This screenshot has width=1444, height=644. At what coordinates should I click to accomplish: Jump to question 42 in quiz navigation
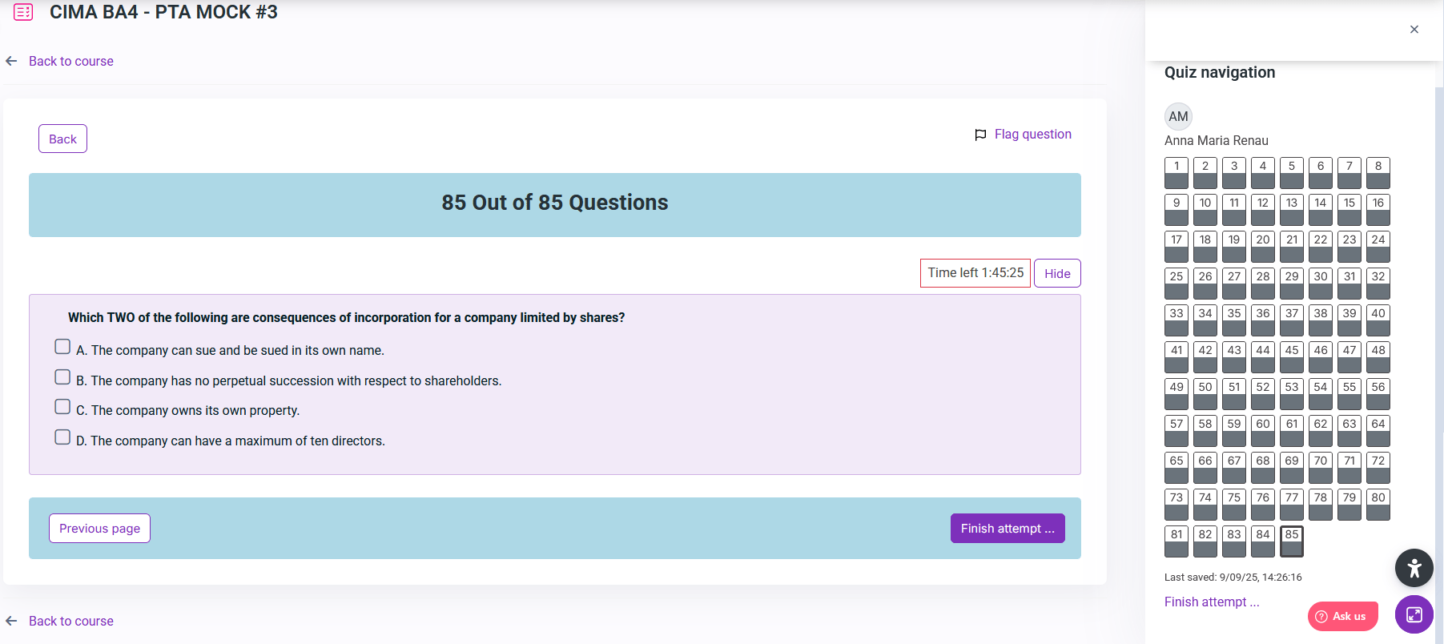tap(1205, 356)
